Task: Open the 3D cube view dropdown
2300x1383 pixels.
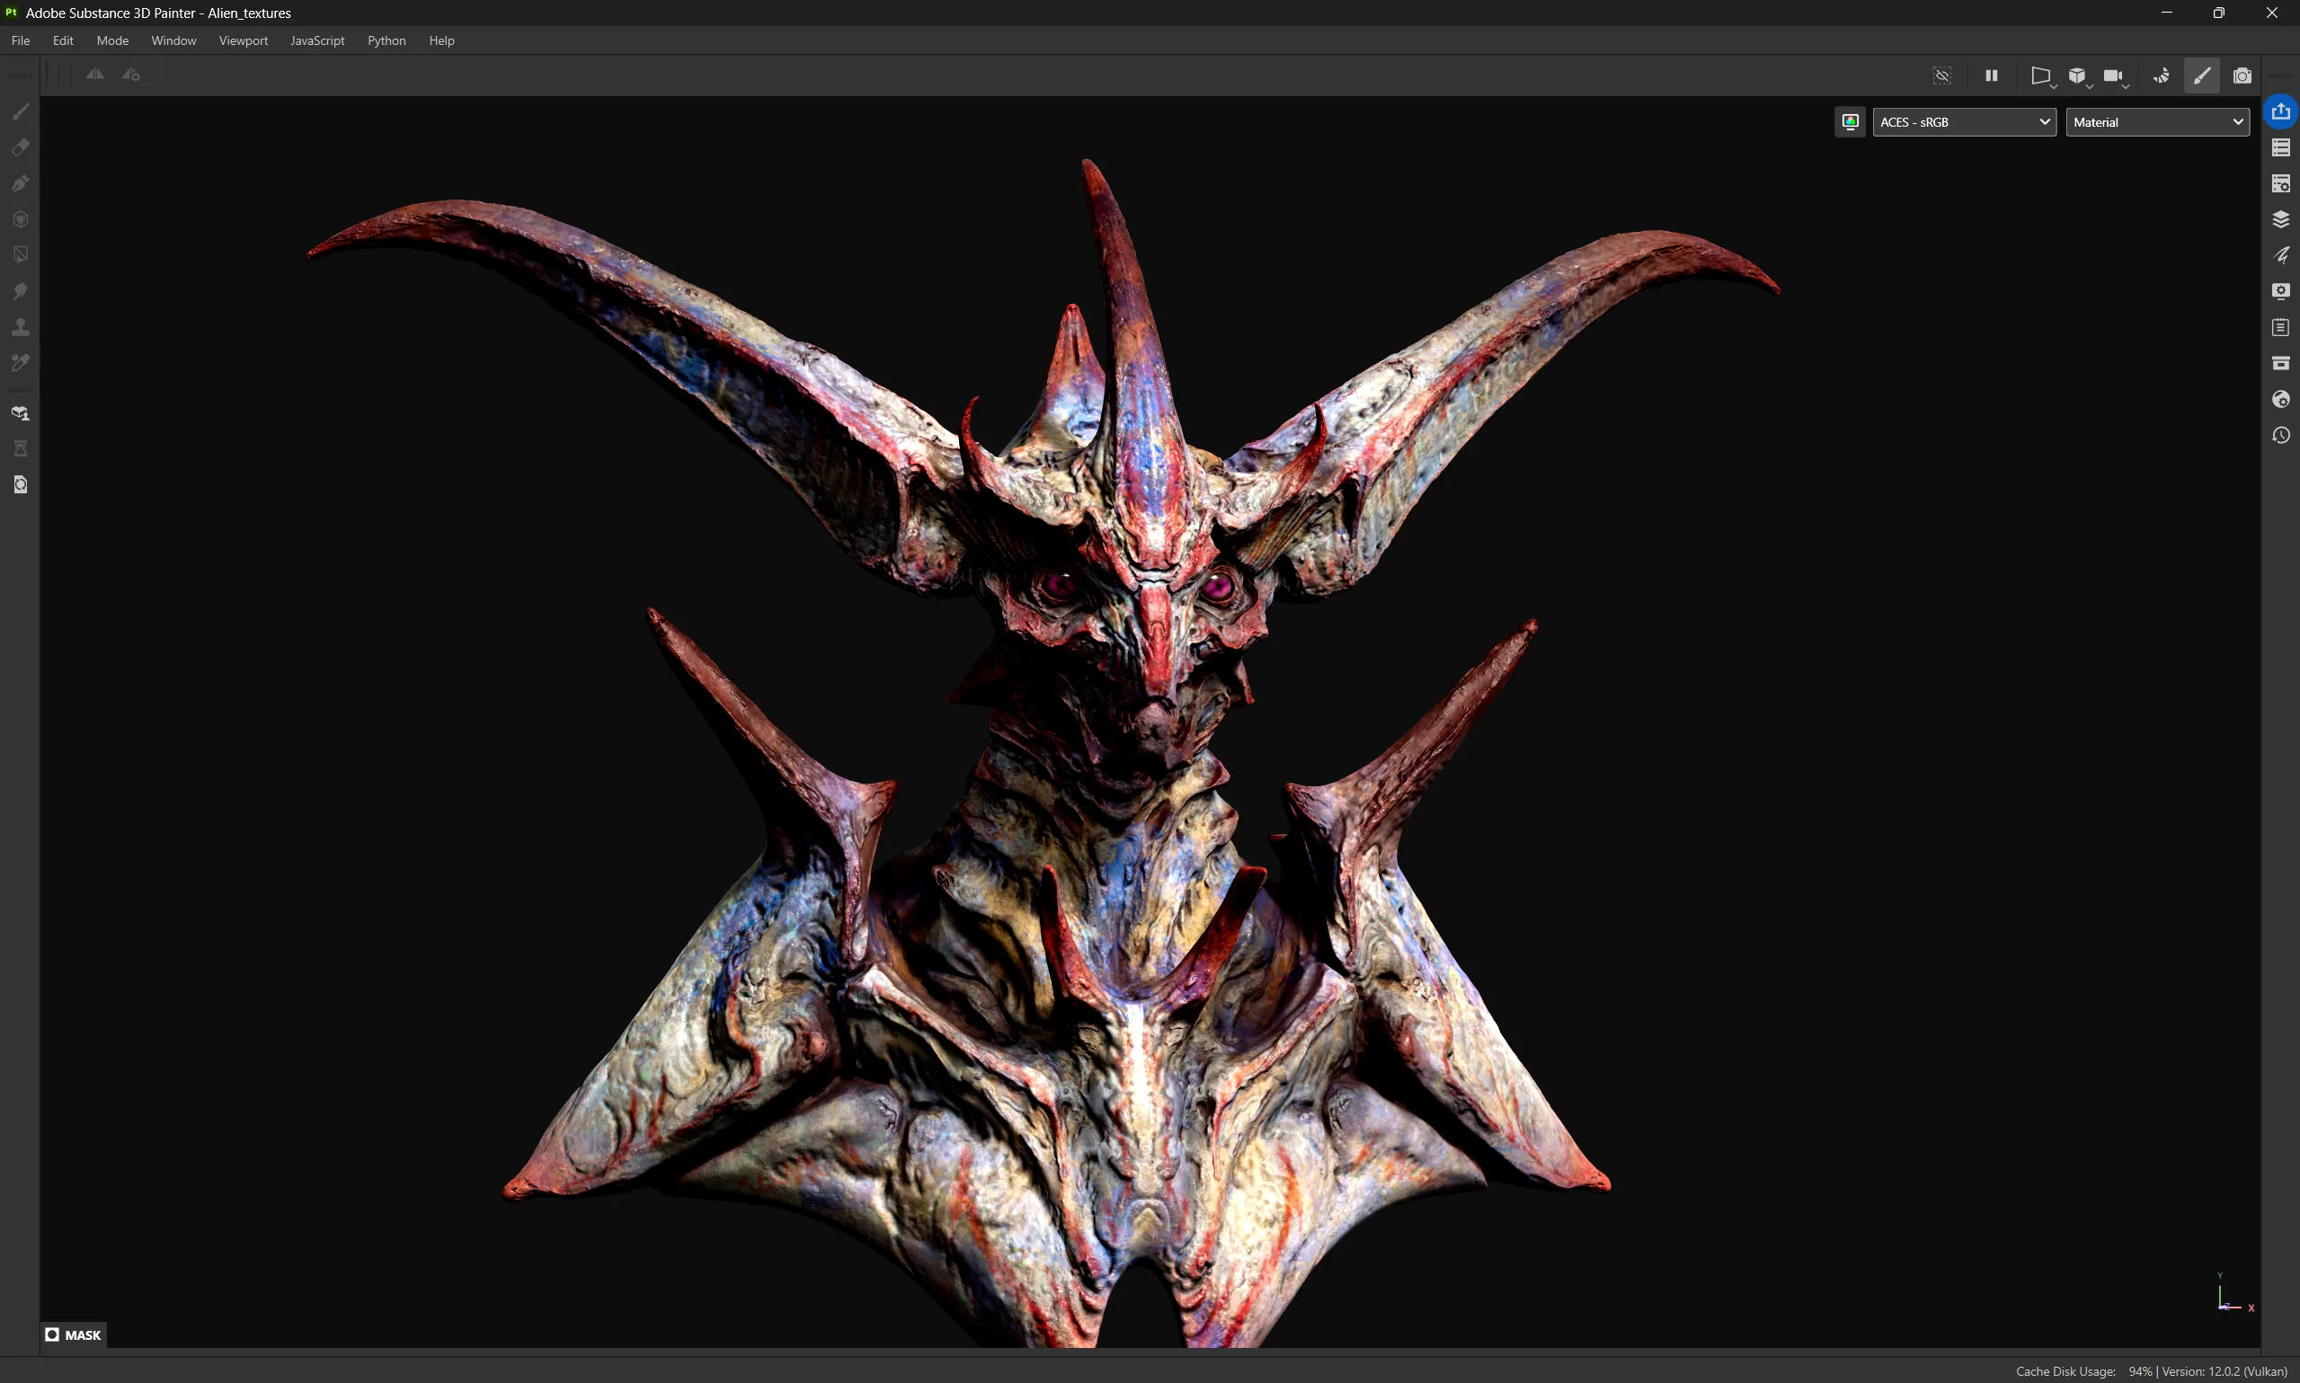Action: 2079,76
